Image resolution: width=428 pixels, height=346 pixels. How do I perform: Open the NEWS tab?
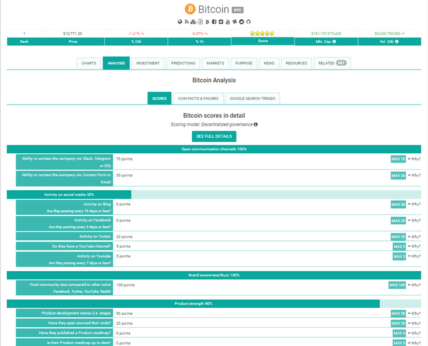point(269,64)
